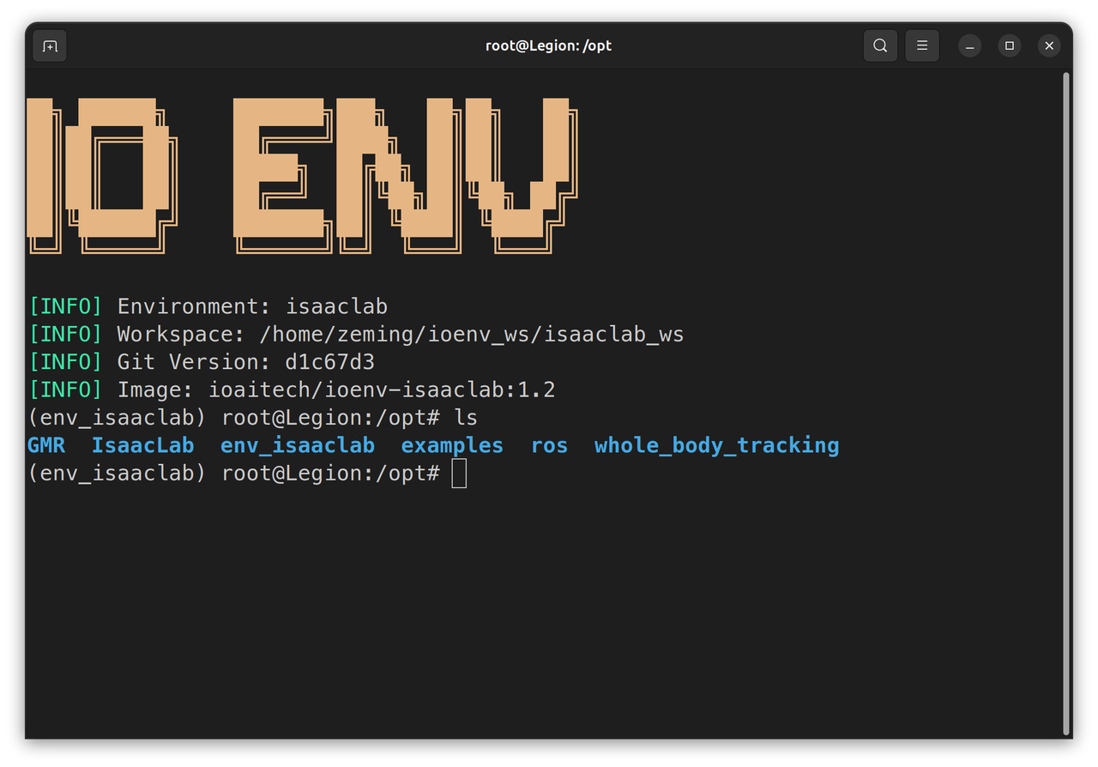The width and height of the screenshot is (1098, 767).
Task: Open the hamburger main menu
Action: pyautogui.click(x=922, y=45)
